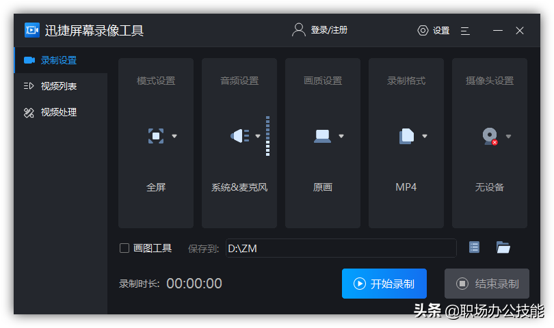Click the 模式设置 heading text
Viewport: 554px width, 328px height.
pos(156,81)
